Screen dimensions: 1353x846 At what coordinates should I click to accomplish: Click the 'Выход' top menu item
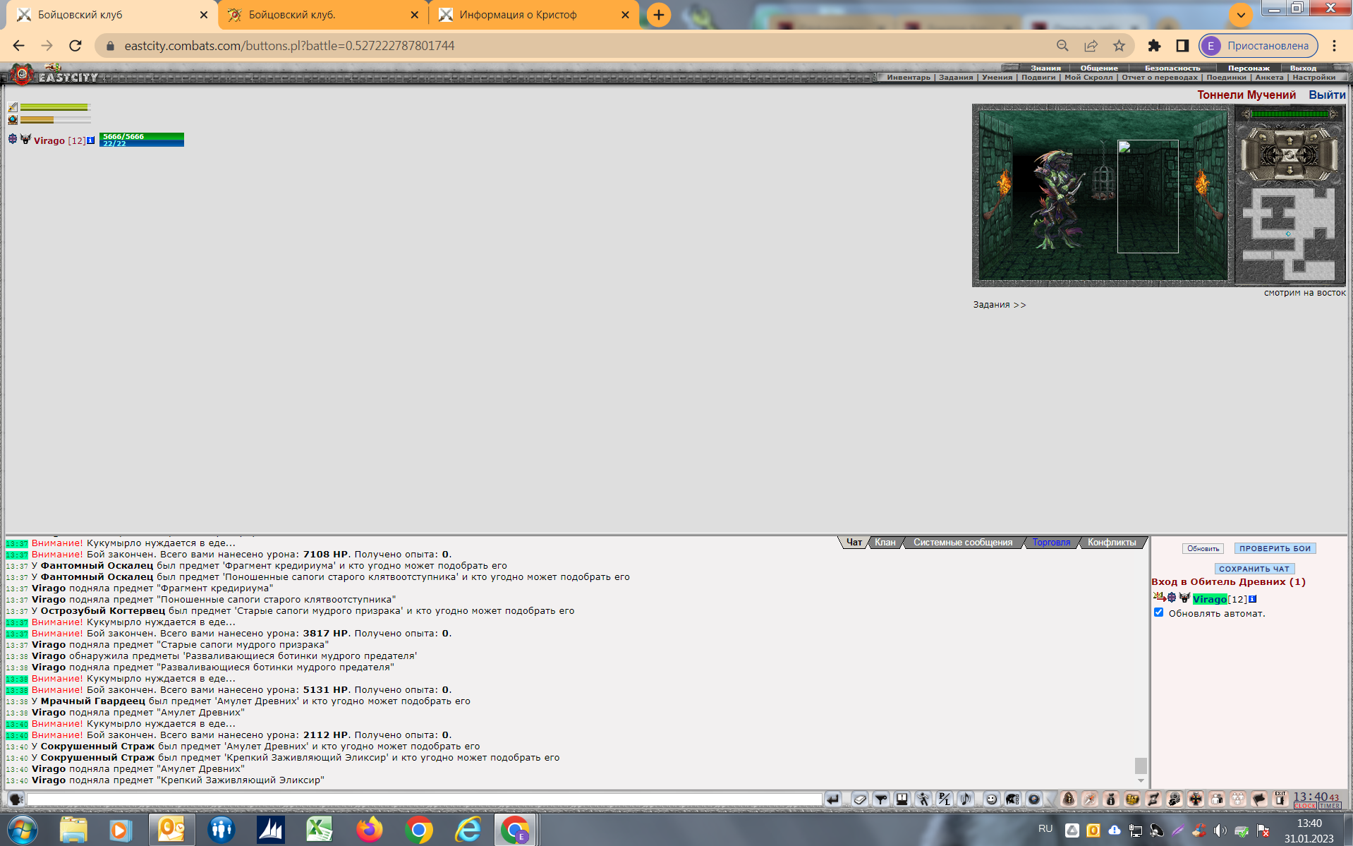click(1303, 68)
